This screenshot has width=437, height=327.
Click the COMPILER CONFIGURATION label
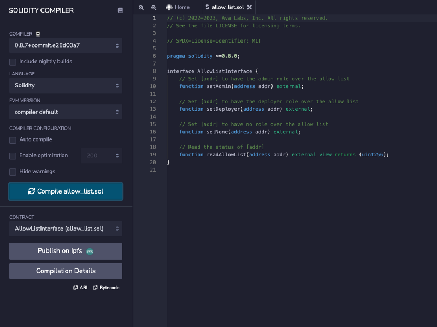click(40, 129)
